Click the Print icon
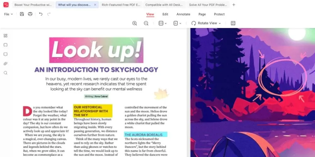The image size is (315, 157). point(30,14)
